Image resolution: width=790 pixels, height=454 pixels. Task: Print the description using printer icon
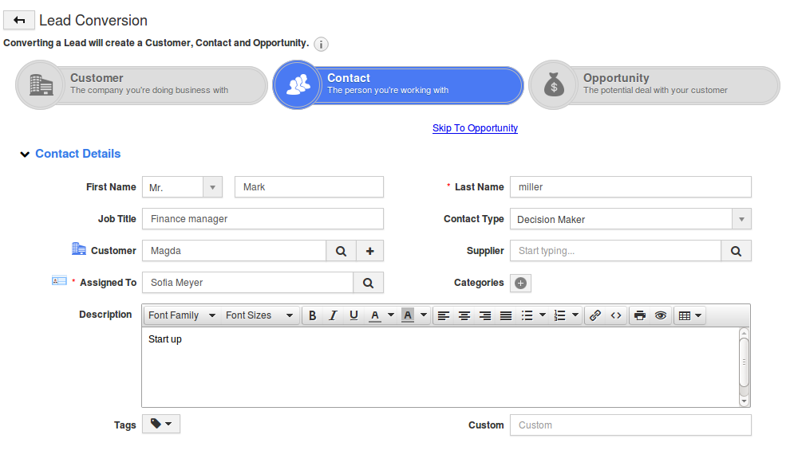640,315
